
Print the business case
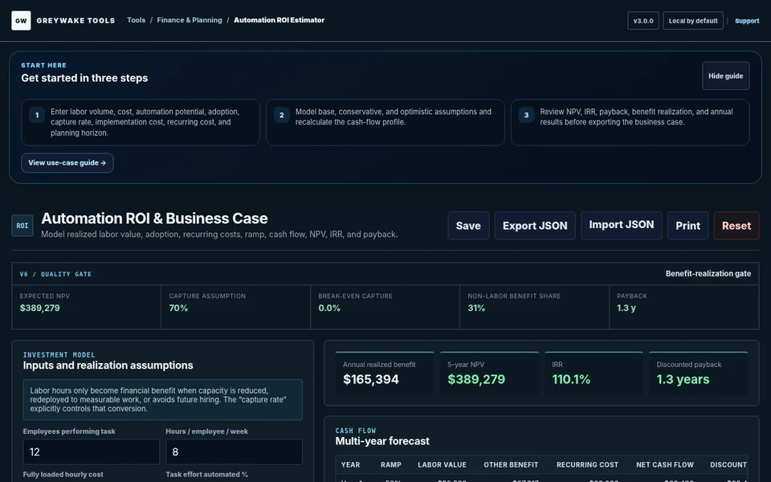(x=688, y=226)
